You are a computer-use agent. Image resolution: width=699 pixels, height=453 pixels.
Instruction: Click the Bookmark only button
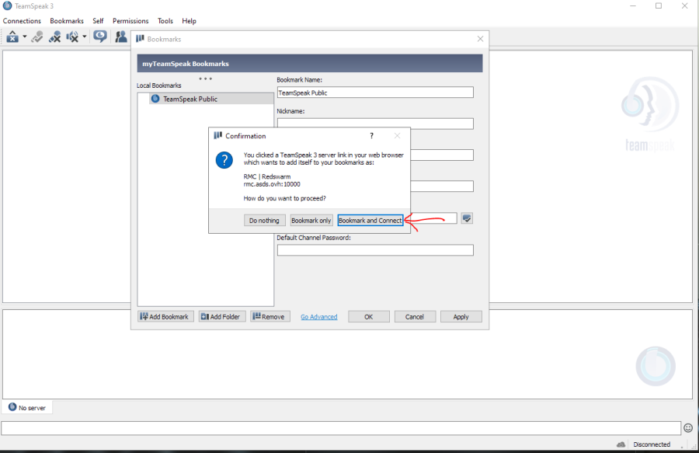click(x=311, y=220)
